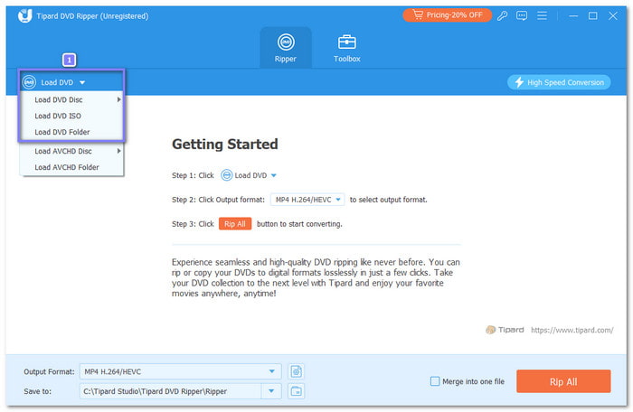Click the output format settings icon
633x412 pixels.
296,371
